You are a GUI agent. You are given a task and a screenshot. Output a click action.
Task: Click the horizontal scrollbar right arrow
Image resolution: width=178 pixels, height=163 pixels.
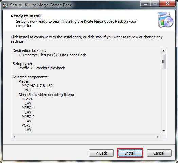158,137
